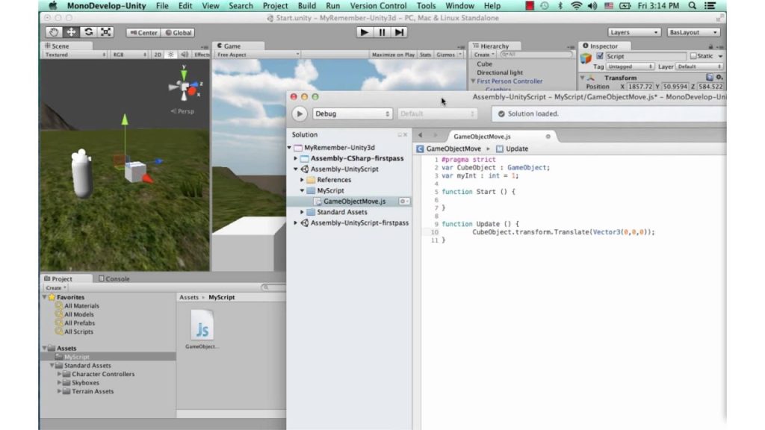
Task: Open the Version Control menu
Action: pos(378,6)
